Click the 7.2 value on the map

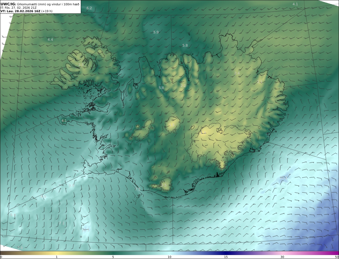click(x=61, y=223)
